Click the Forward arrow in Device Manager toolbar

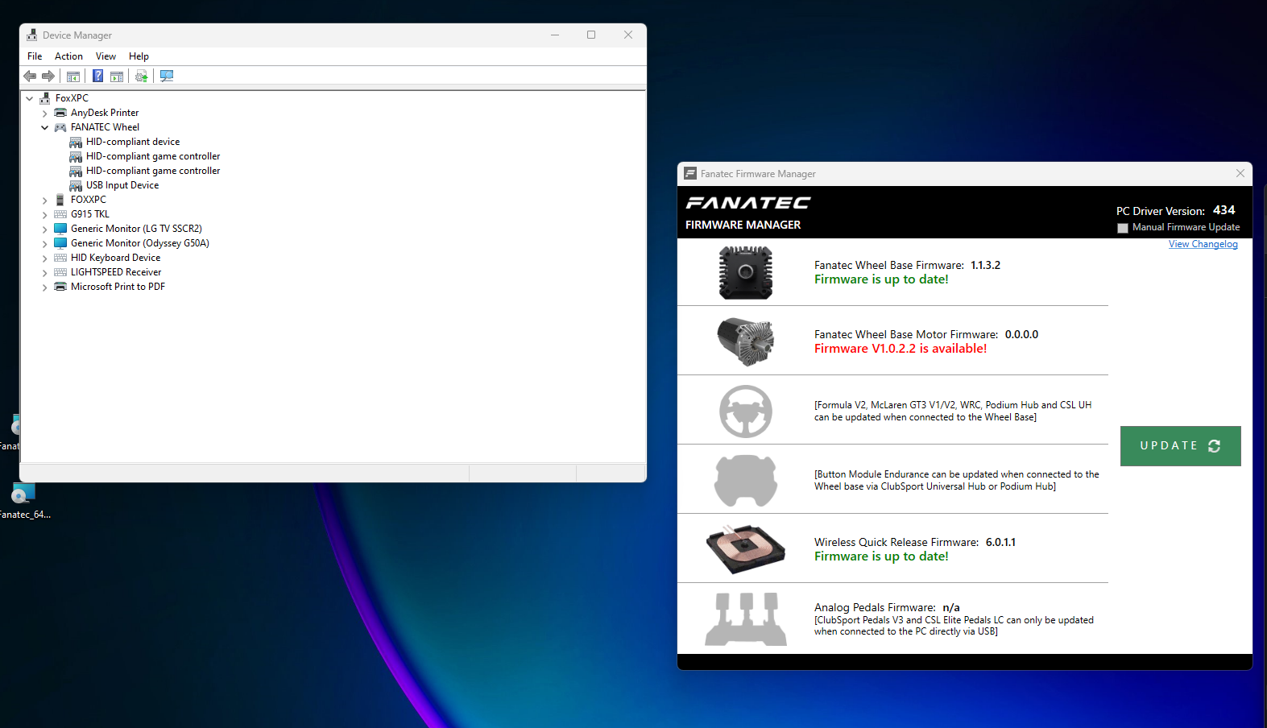(x=48, y=76)
